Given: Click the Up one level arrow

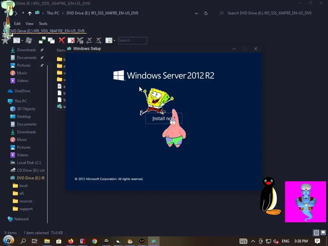Looking at the screenshot, I should (30, 13).
